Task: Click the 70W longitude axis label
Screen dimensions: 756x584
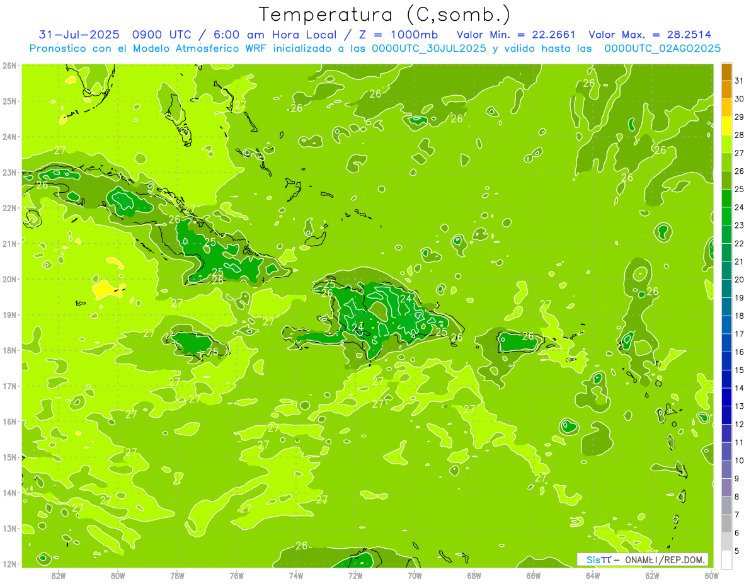Action: pyautogui.click(x=415, y=575)
